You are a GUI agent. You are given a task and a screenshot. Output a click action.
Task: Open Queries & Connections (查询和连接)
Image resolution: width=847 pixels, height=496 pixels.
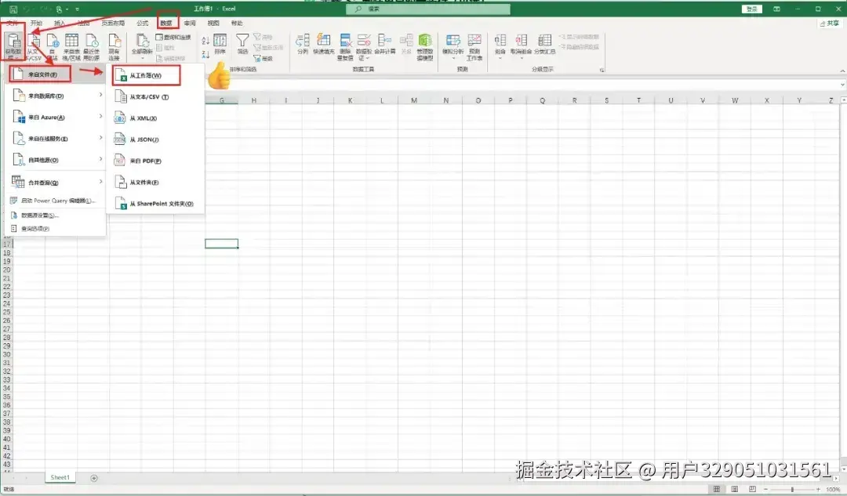tap(173, 38)
